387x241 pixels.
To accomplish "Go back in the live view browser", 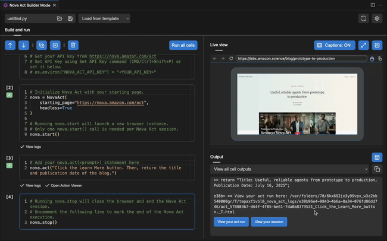I will click(215, 58).
